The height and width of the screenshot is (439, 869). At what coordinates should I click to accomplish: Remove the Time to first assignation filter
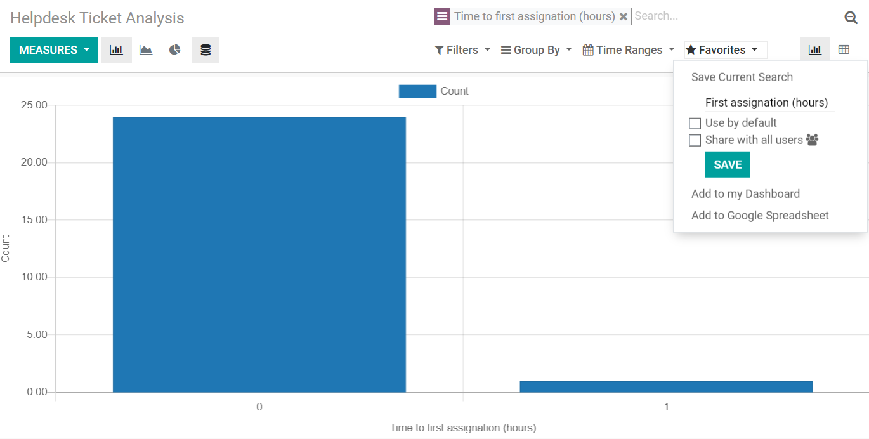tap(624, 16)
